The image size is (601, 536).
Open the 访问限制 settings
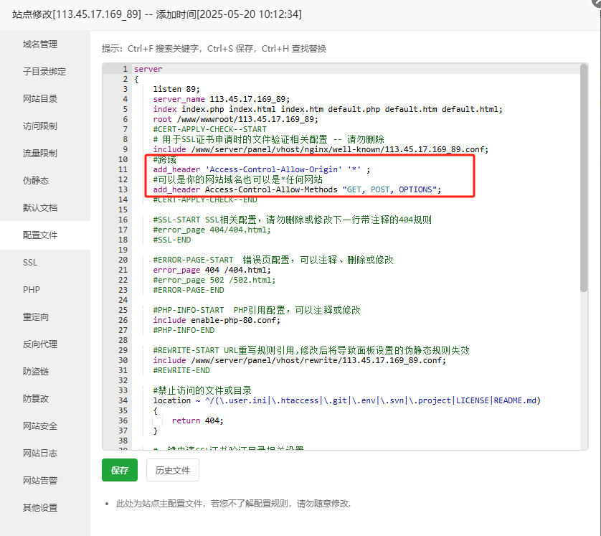coord(39,126)
